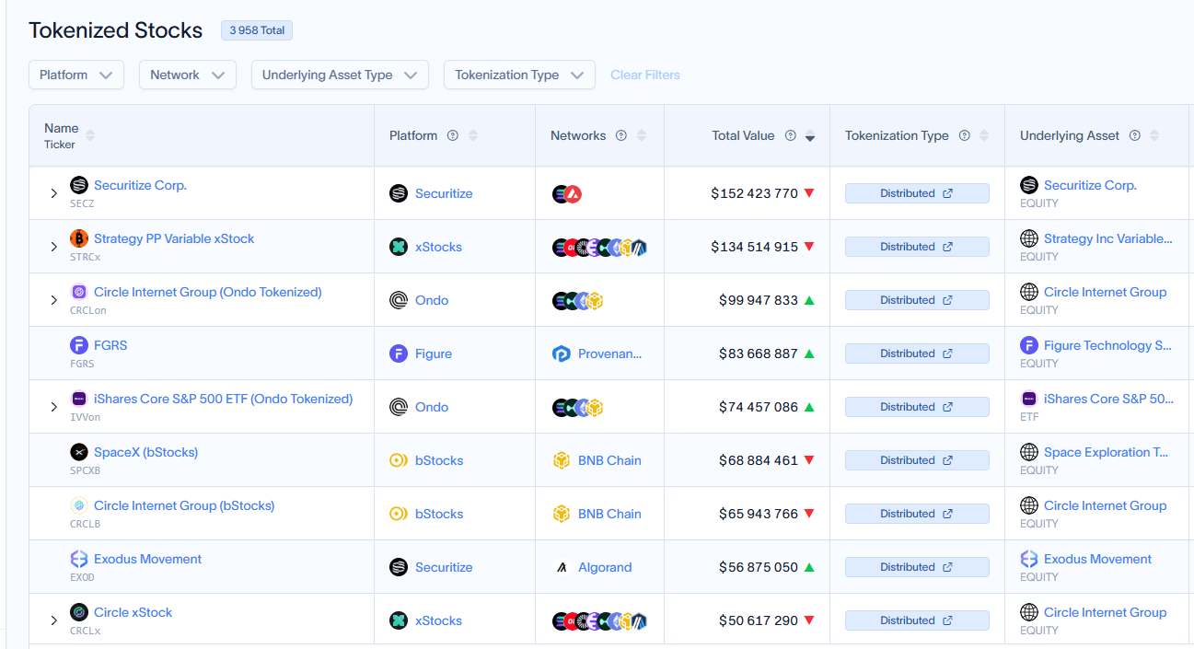Open the BNB Chain link in SPCXB row
The image size is (1194, 649).
click(x=609, y=460)
